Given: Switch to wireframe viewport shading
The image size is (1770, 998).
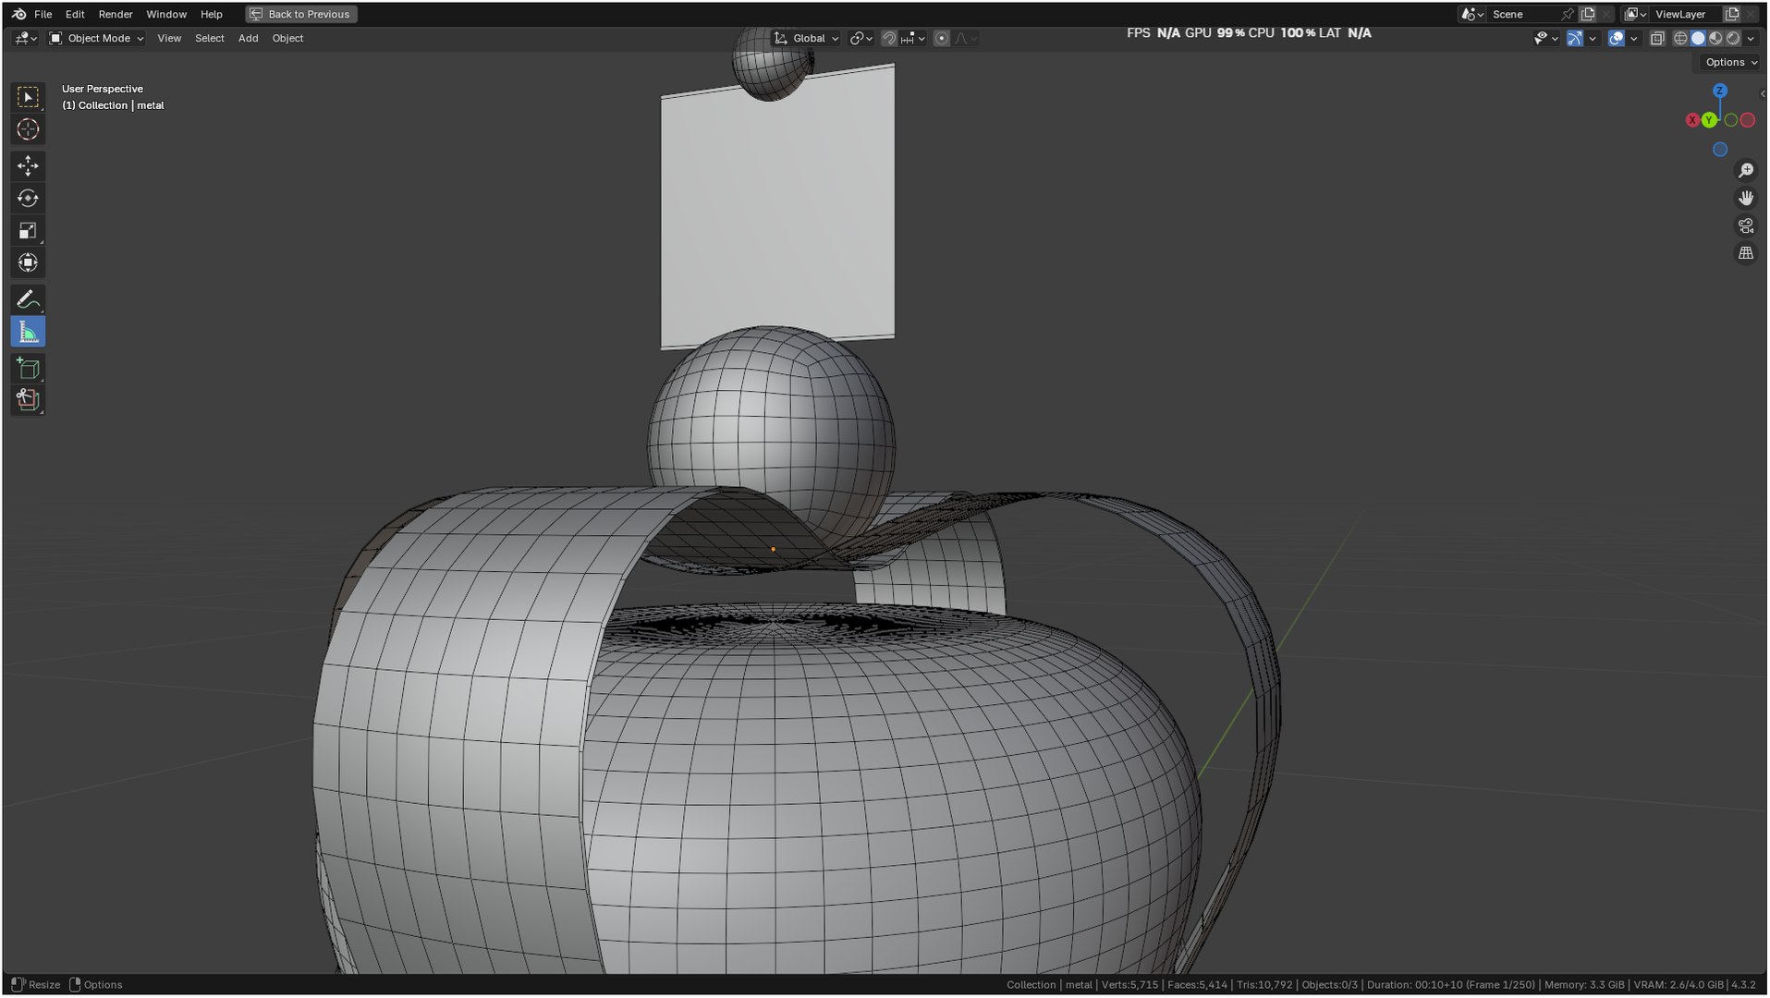Looking at the screenshot, I should point(1680,38).
